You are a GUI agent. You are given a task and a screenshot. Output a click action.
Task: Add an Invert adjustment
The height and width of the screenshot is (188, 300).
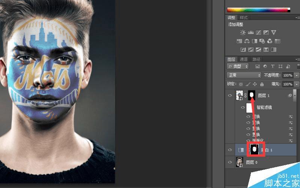243,50
